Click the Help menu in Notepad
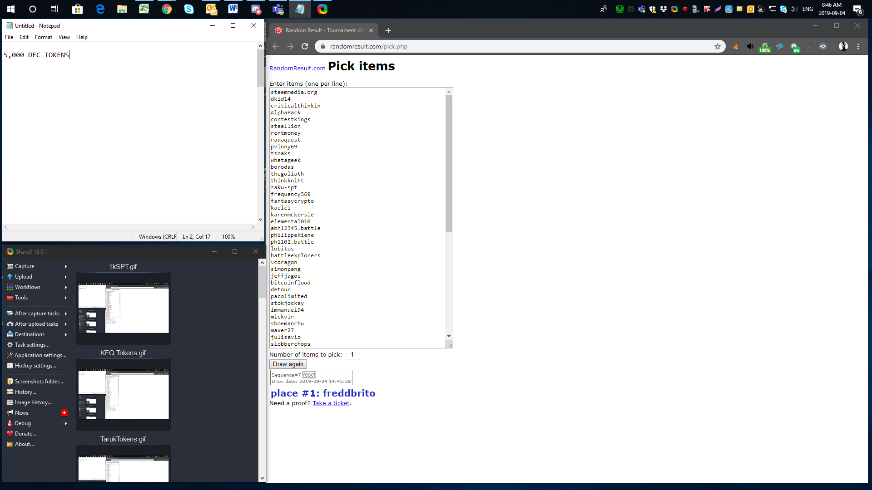The image size is (872, 490). pos(82,36)
